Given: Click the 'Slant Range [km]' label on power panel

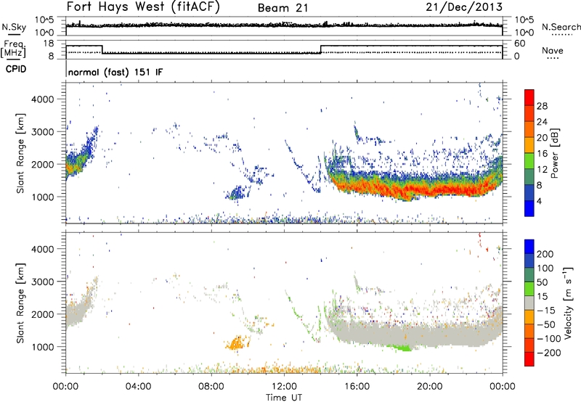Looking at the screenshot, I should point(20,154).
